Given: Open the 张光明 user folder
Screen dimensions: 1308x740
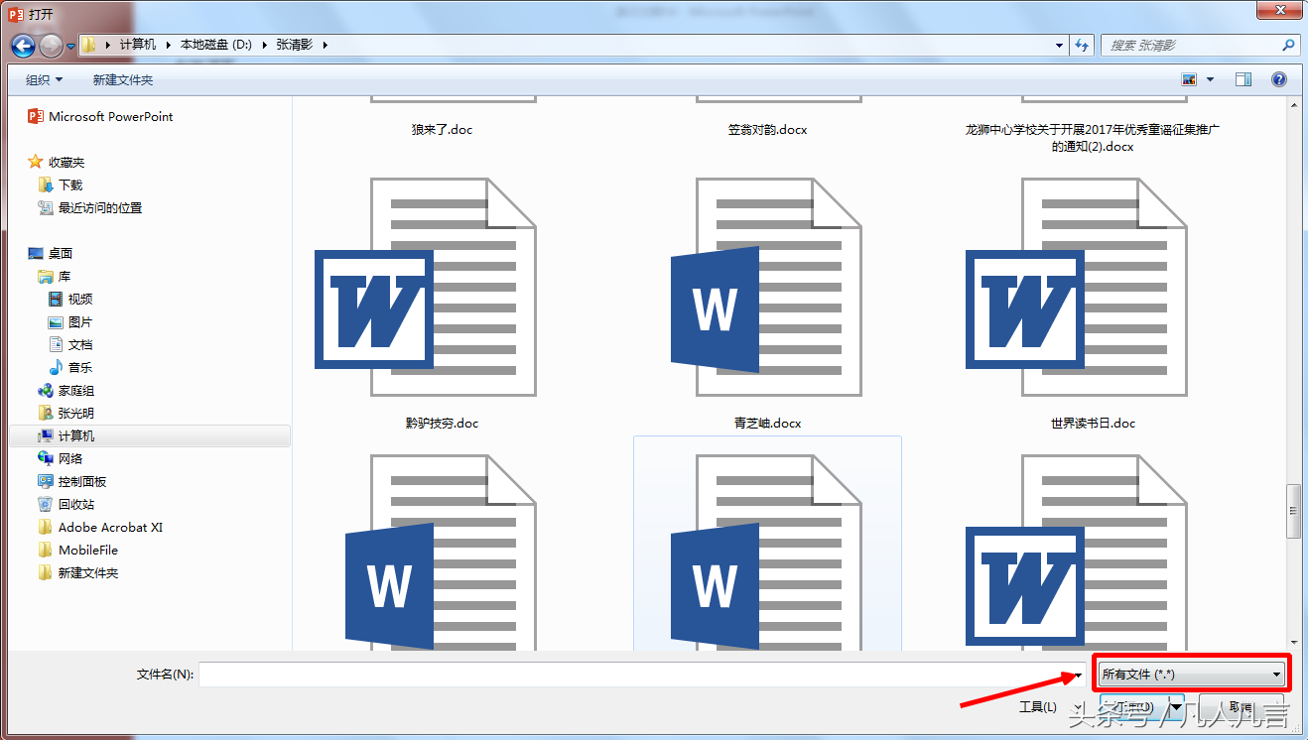Looking at the screenshot, I should coord(66,413).
